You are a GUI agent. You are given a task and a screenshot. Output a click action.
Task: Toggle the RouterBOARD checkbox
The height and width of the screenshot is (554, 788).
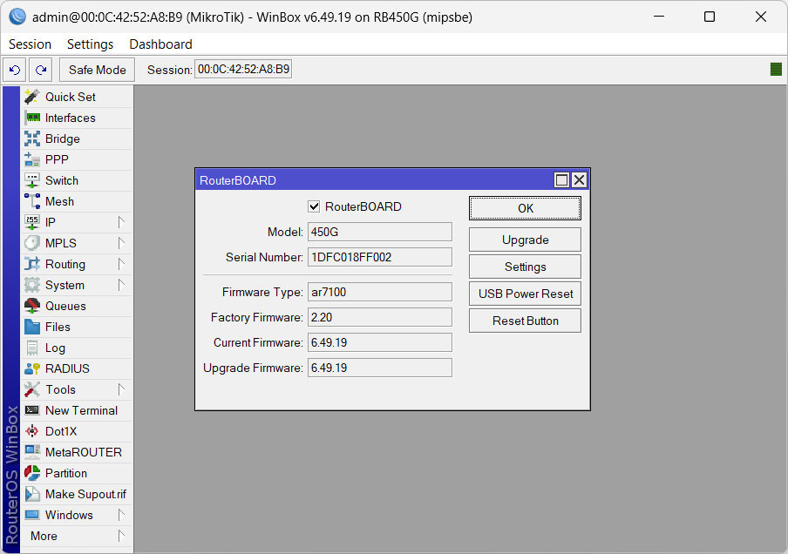tap(314, 206)
